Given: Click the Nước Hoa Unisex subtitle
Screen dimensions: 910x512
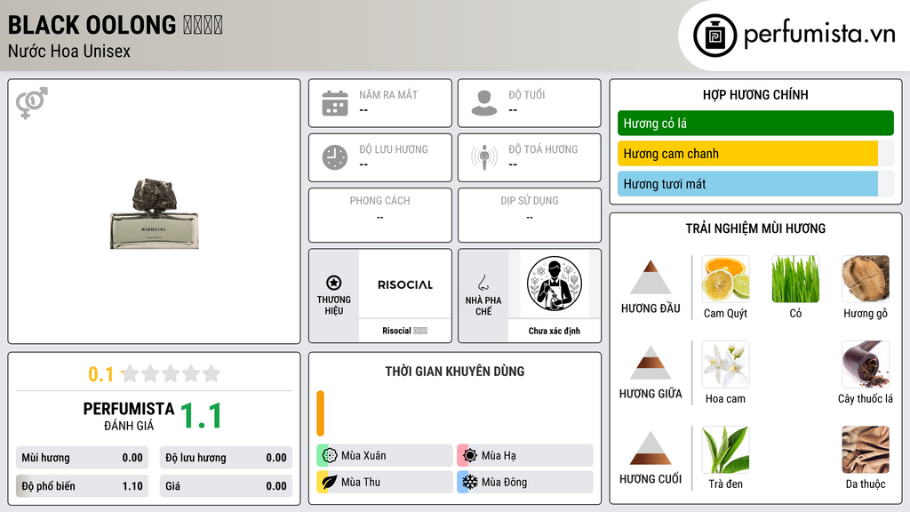Looking at the screenshot, I should pos(69,51).
